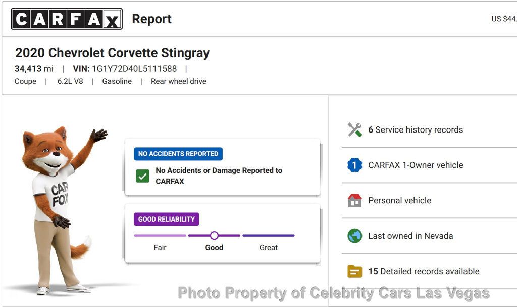The image size is (517, 307).
Task: Open the Personal vehicle row
Action: (x=400, y=201)
